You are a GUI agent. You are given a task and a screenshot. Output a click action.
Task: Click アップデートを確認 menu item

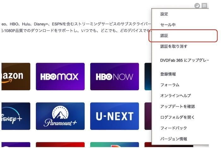coord(177,106)
